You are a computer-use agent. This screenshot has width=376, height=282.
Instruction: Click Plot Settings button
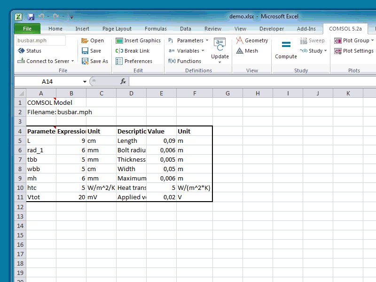(x=354, y=51)
